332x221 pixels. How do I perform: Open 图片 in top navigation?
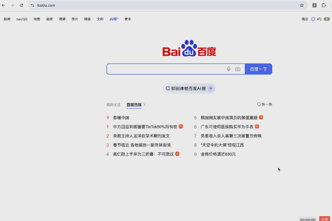75,19
